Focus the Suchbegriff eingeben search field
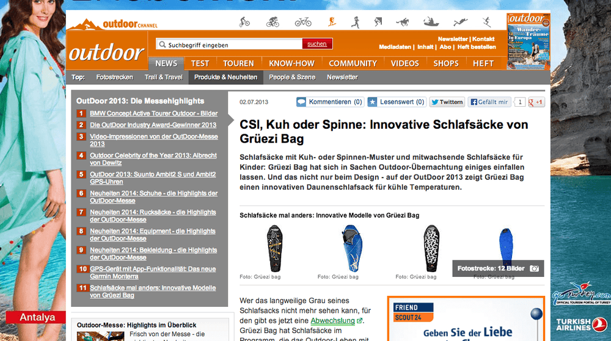 229,45
